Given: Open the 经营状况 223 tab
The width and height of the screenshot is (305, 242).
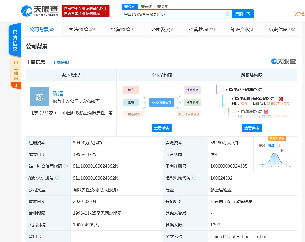Looking at the screenshot, I should (202, 30).
